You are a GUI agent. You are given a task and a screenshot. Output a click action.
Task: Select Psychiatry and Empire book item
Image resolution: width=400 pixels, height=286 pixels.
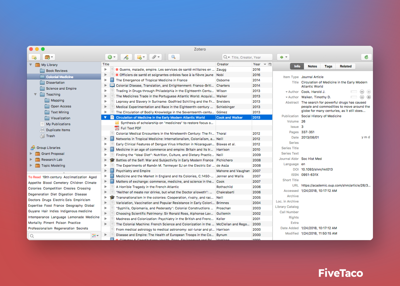187,171
